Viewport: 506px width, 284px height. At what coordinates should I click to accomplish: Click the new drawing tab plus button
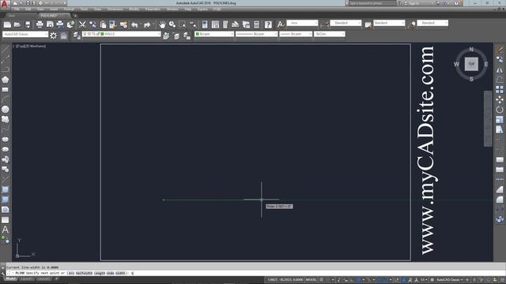(x=75, y=16)
